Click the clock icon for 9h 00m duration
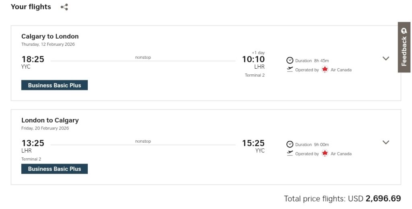 [290, 144]
